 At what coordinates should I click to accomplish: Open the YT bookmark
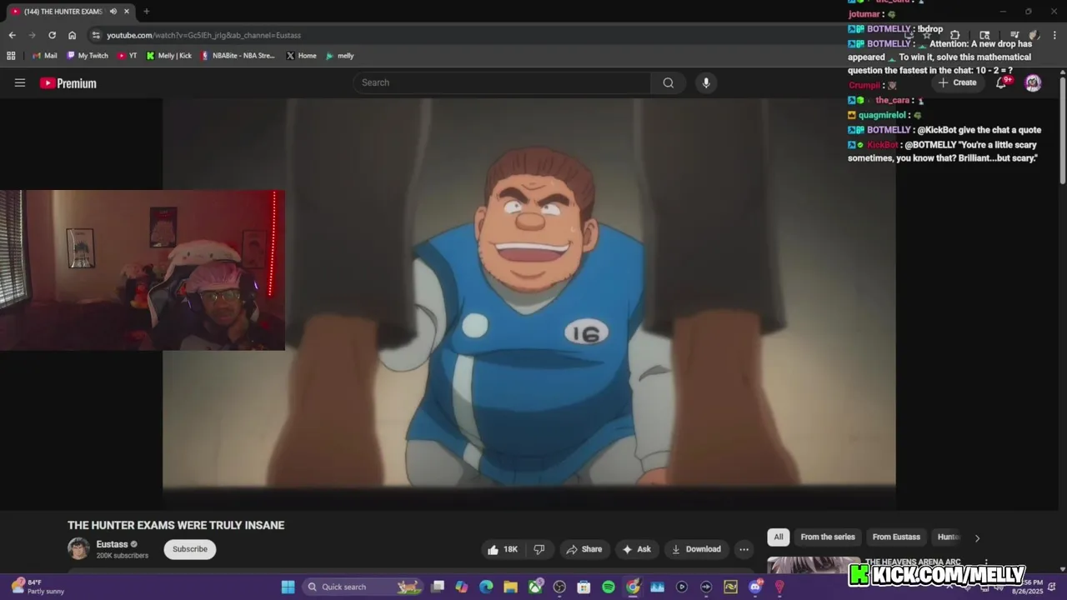coord(128,56)
